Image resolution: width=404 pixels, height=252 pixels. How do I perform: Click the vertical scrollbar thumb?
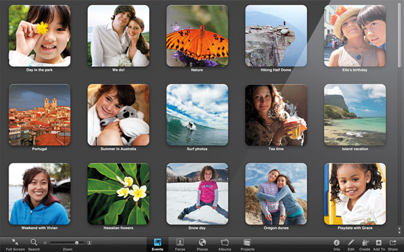click(x=399, y=36)
